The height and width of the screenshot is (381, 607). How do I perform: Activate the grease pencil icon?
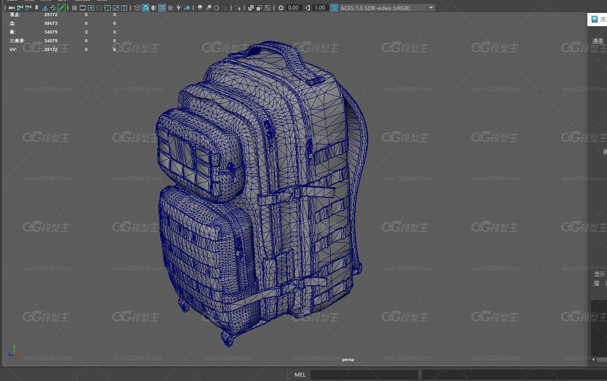tap(61, 8)
